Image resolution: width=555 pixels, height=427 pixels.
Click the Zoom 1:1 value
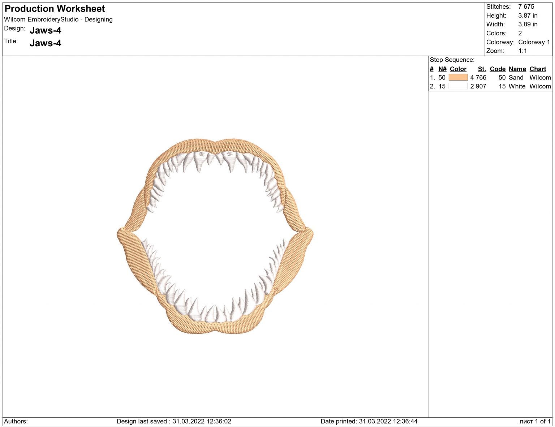tap(522, 51)
